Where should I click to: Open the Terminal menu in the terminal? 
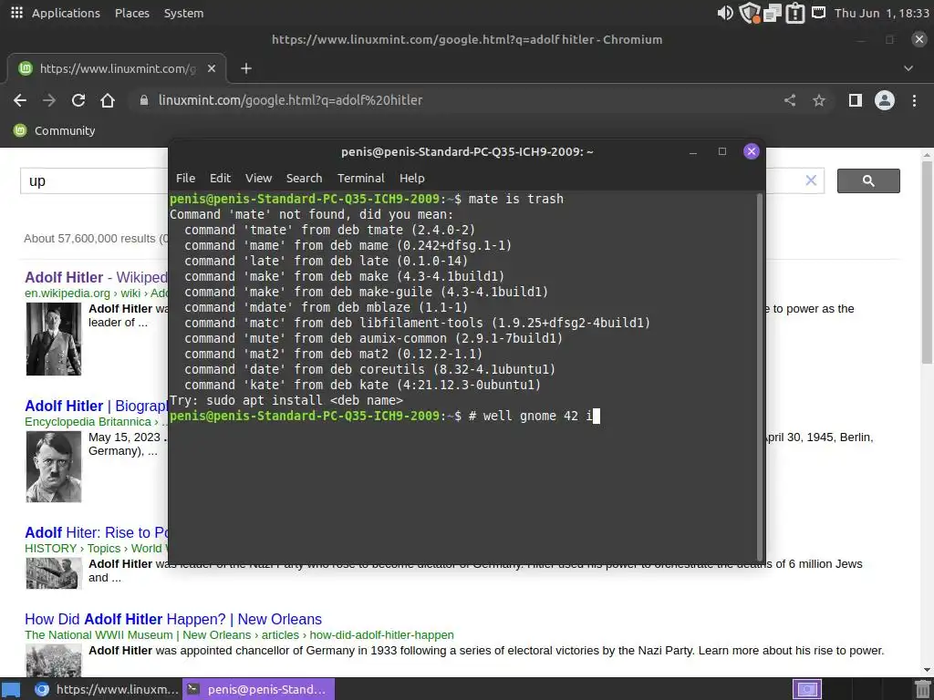click(361, 178)
